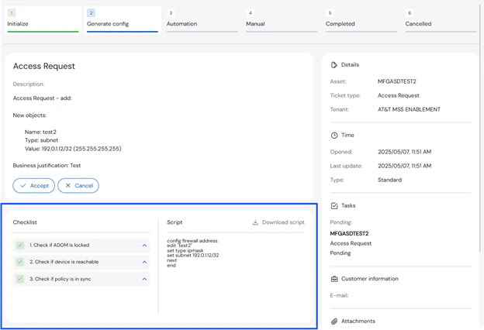Screen dimensions: 484x330
Task: Click the Customer information icon
Action: (334, 279)
